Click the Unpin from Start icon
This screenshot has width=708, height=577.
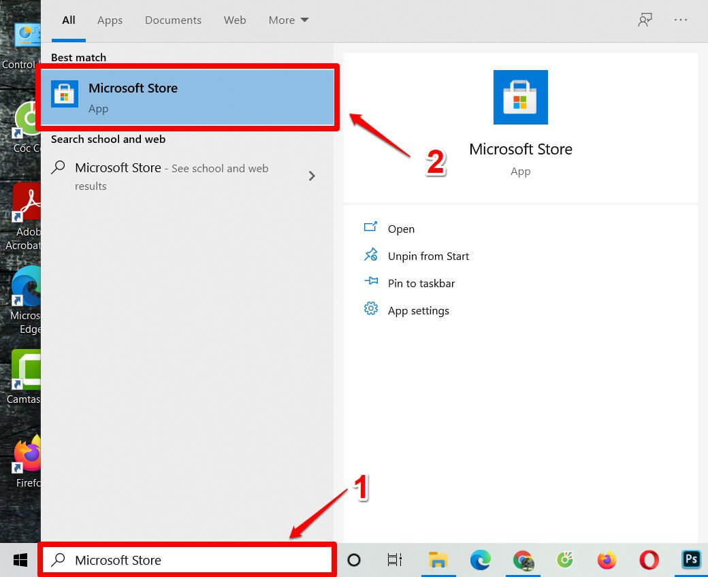coord(371,254)
